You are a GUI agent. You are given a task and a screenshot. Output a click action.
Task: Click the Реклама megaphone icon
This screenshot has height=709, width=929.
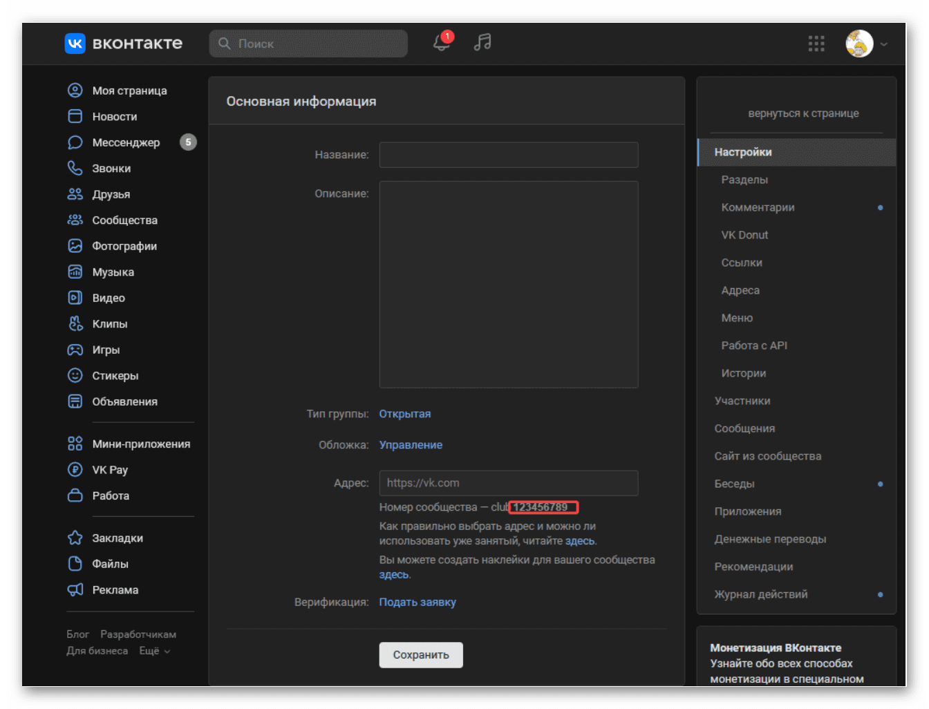pyautogui.click(x=75, y=589)
